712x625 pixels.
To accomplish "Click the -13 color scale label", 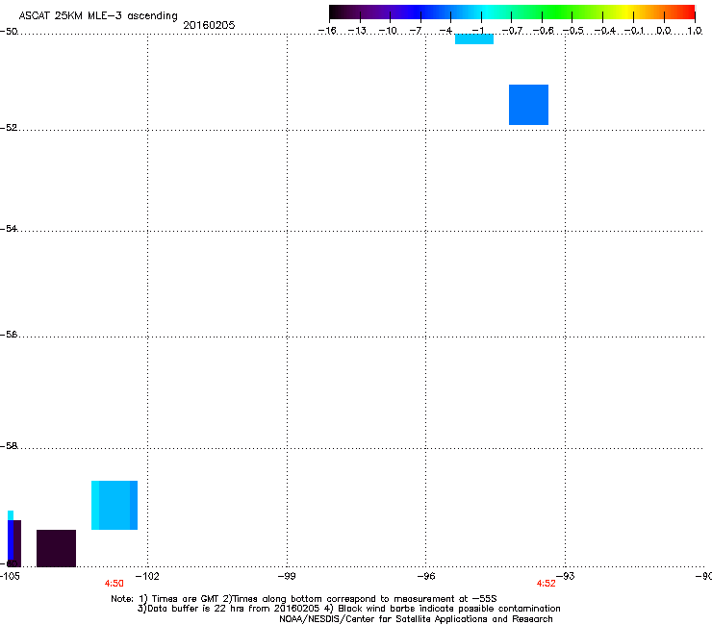I will tap(357, 31).
